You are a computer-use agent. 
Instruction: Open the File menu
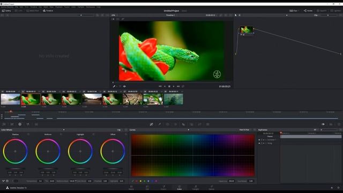pyautogui.click(x=17, y=7)
